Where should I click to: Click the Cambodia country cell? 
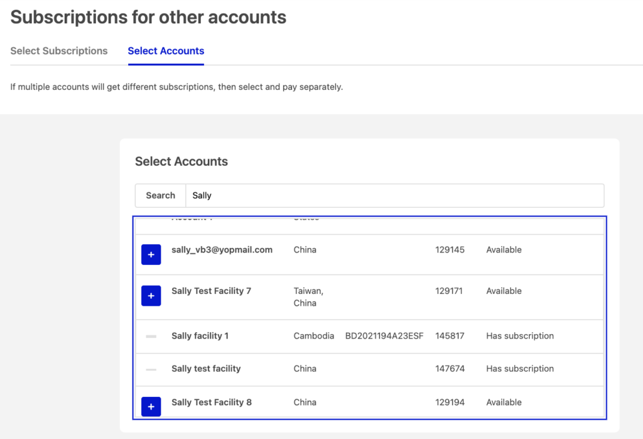pos(314,335)
